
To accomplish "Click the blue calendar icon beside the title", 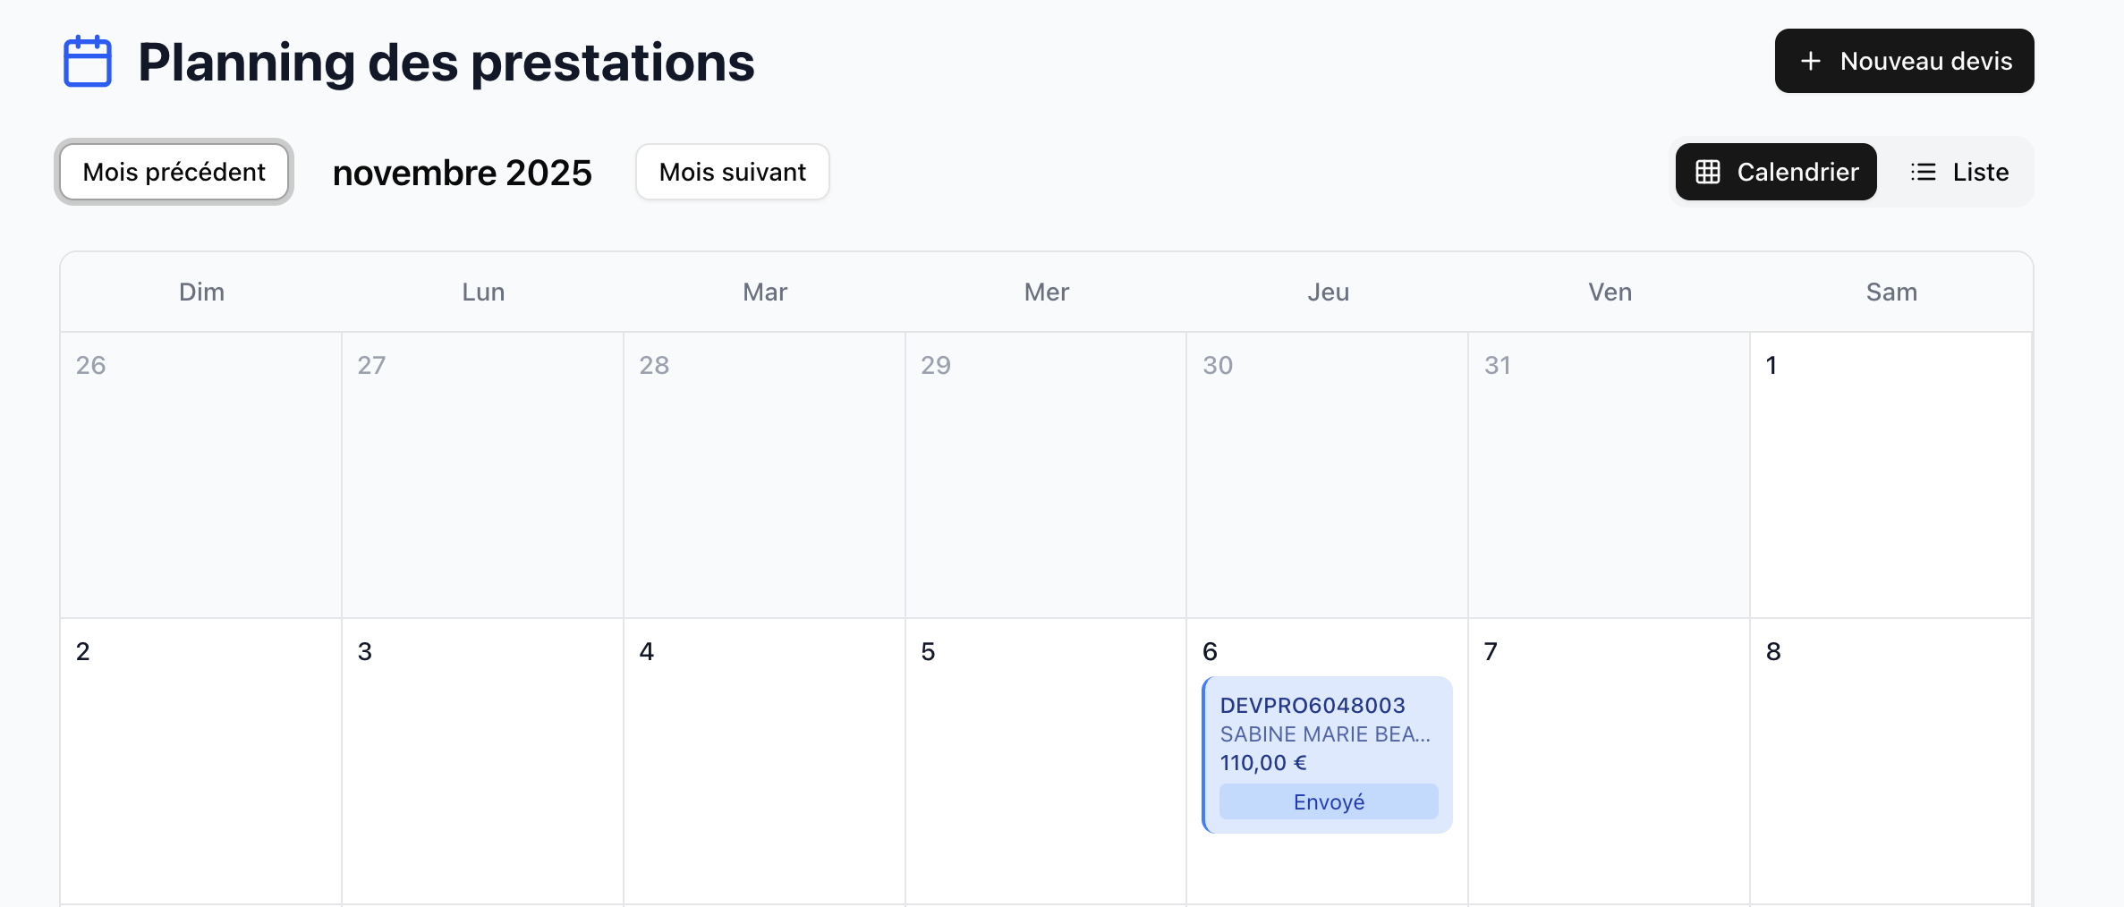I will [88, 62].
